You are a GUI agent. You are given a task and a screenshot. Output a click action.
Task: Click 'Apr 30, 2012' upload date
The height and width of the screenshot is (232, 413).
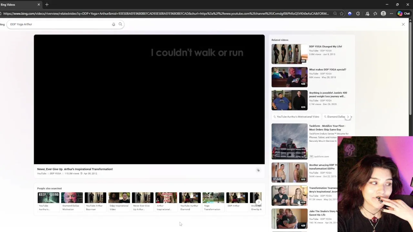[90, 173]
